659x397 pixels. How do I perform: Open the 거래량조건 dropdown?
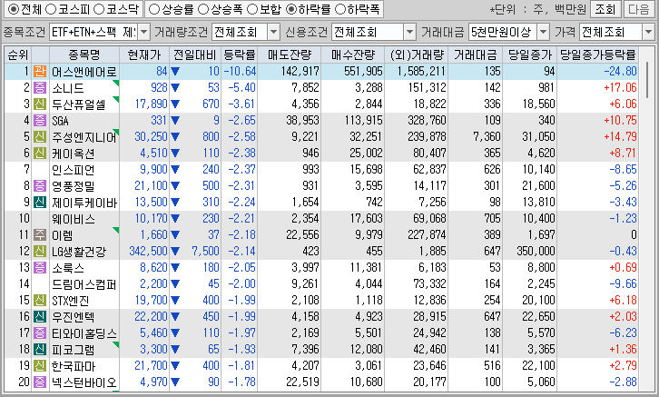point(273,32)
